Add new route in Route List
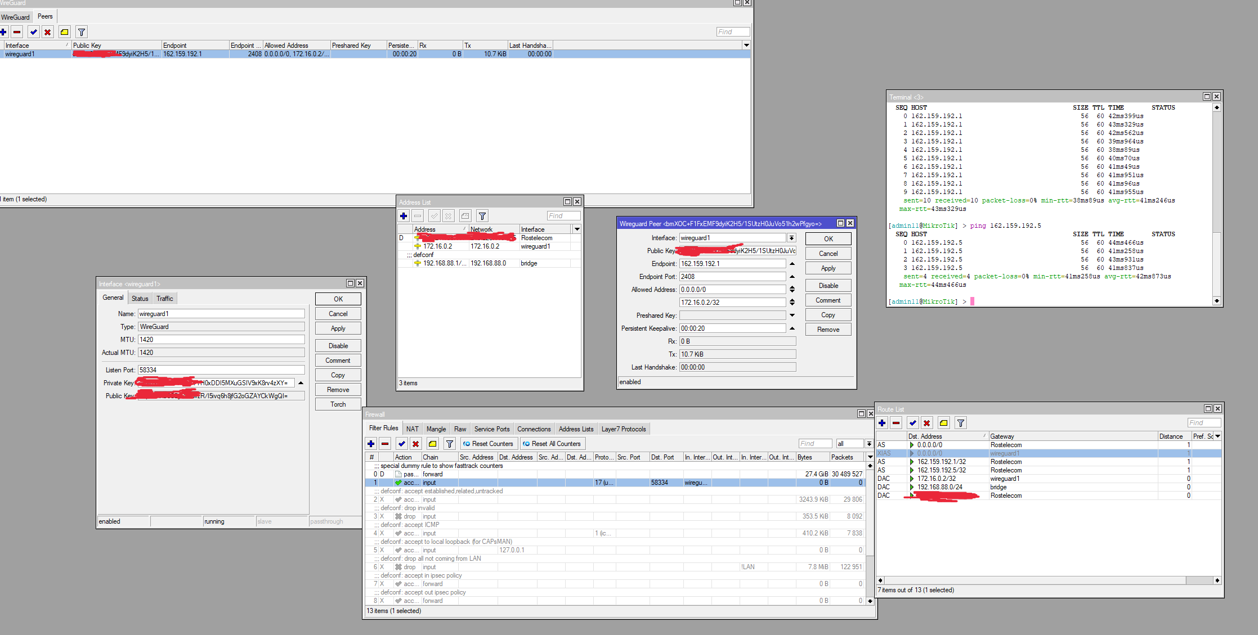 tap(882, 423)
